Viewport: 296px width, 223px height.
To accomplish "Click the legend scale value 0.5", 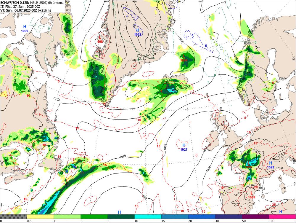I will [29, 221].
